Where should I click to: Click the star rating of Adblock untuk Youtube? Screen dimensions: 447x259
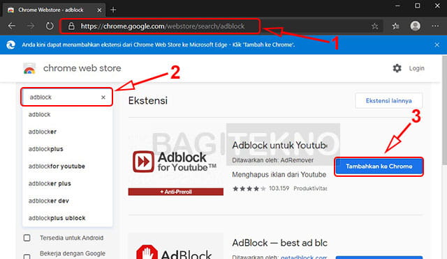(x=249, y=189)
